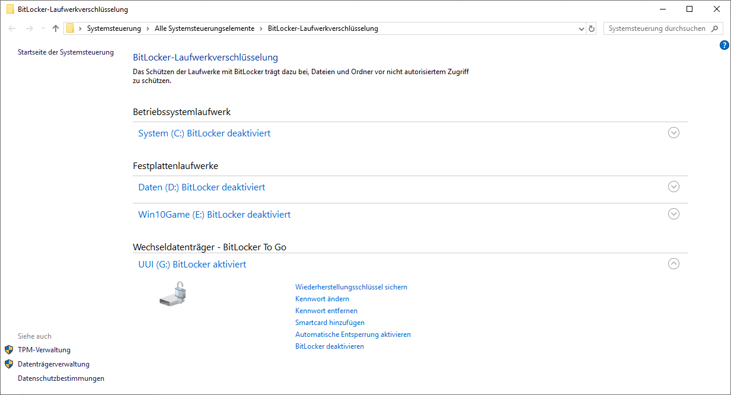Click Wechseldatenträger - BitLocker To Go heading
Image resolution: width=731 pixels, height=395 pixels.
209,247
